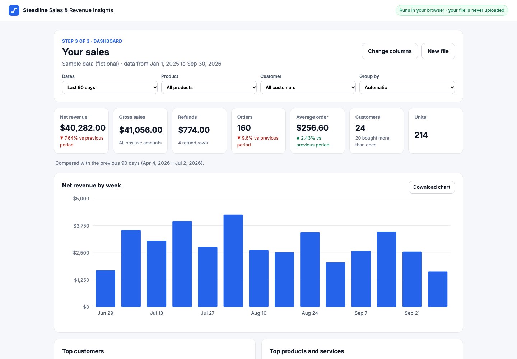The height and width of the screenshot is (359, 517).
Task: Click the 'Compared with the previous 90 days' note
Action: click(130, 163)
